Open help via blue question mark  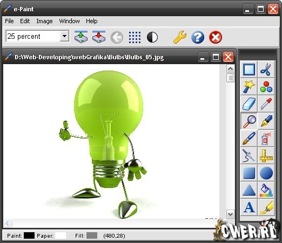(x=198, y=37)
